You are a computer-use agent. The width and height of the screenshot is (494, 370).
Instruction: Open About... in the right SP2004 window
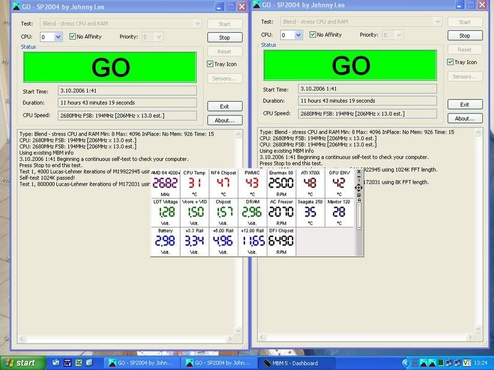tap(465, 118)
